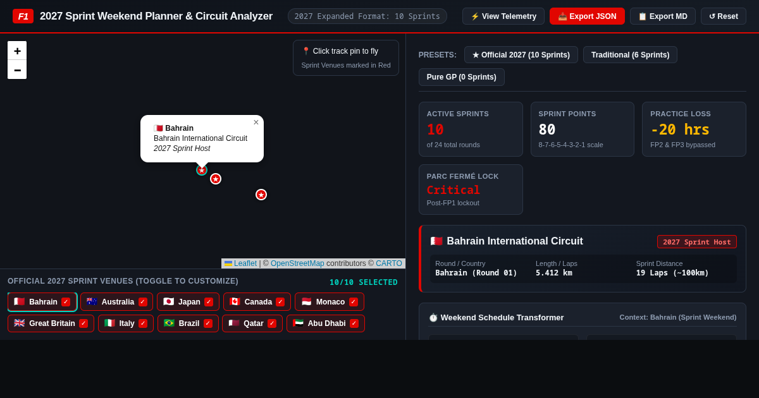Toggle Australia sprint venue
This screenshot has height=398, width=759.
coord(116,302)
